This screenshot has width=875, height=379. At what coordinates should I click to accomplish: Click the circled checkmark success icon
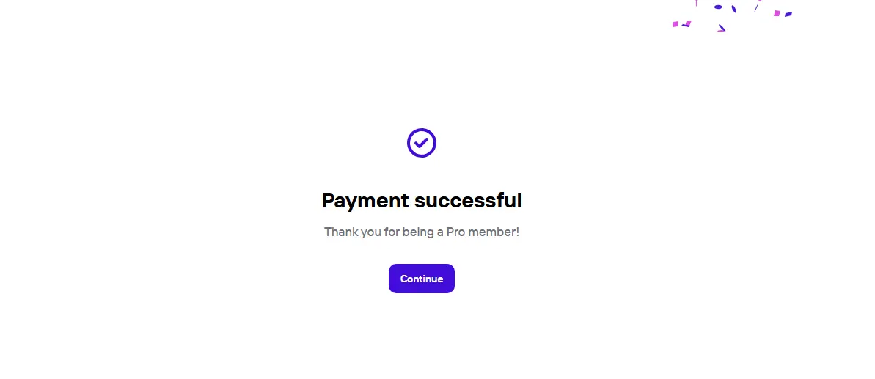421,143
